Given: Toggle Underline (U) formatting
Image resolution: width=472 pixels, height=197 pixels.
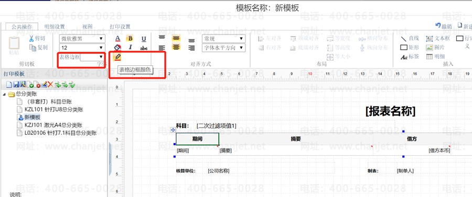Looking at the screenshot, I should (x=144, y=39).
